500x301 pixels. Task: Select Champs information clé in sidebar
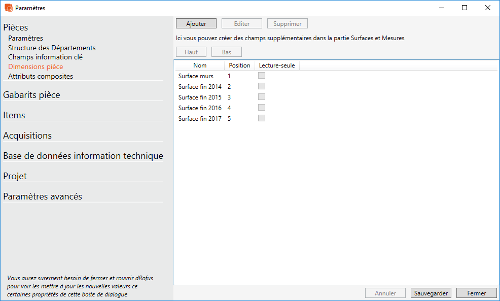point(45,57)
